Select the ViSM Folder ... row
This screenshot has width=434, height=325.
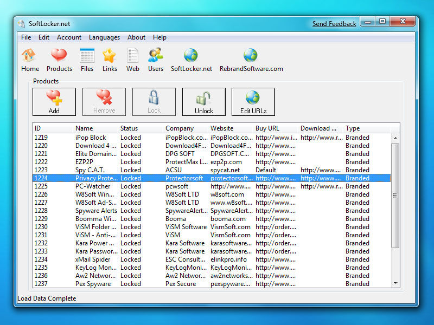212,227
